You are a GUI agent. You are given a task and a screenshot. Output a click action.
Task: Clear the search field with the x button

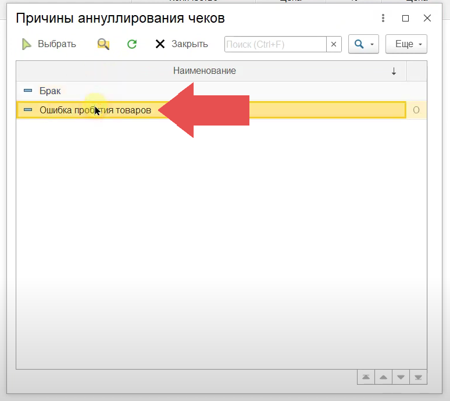334,44
